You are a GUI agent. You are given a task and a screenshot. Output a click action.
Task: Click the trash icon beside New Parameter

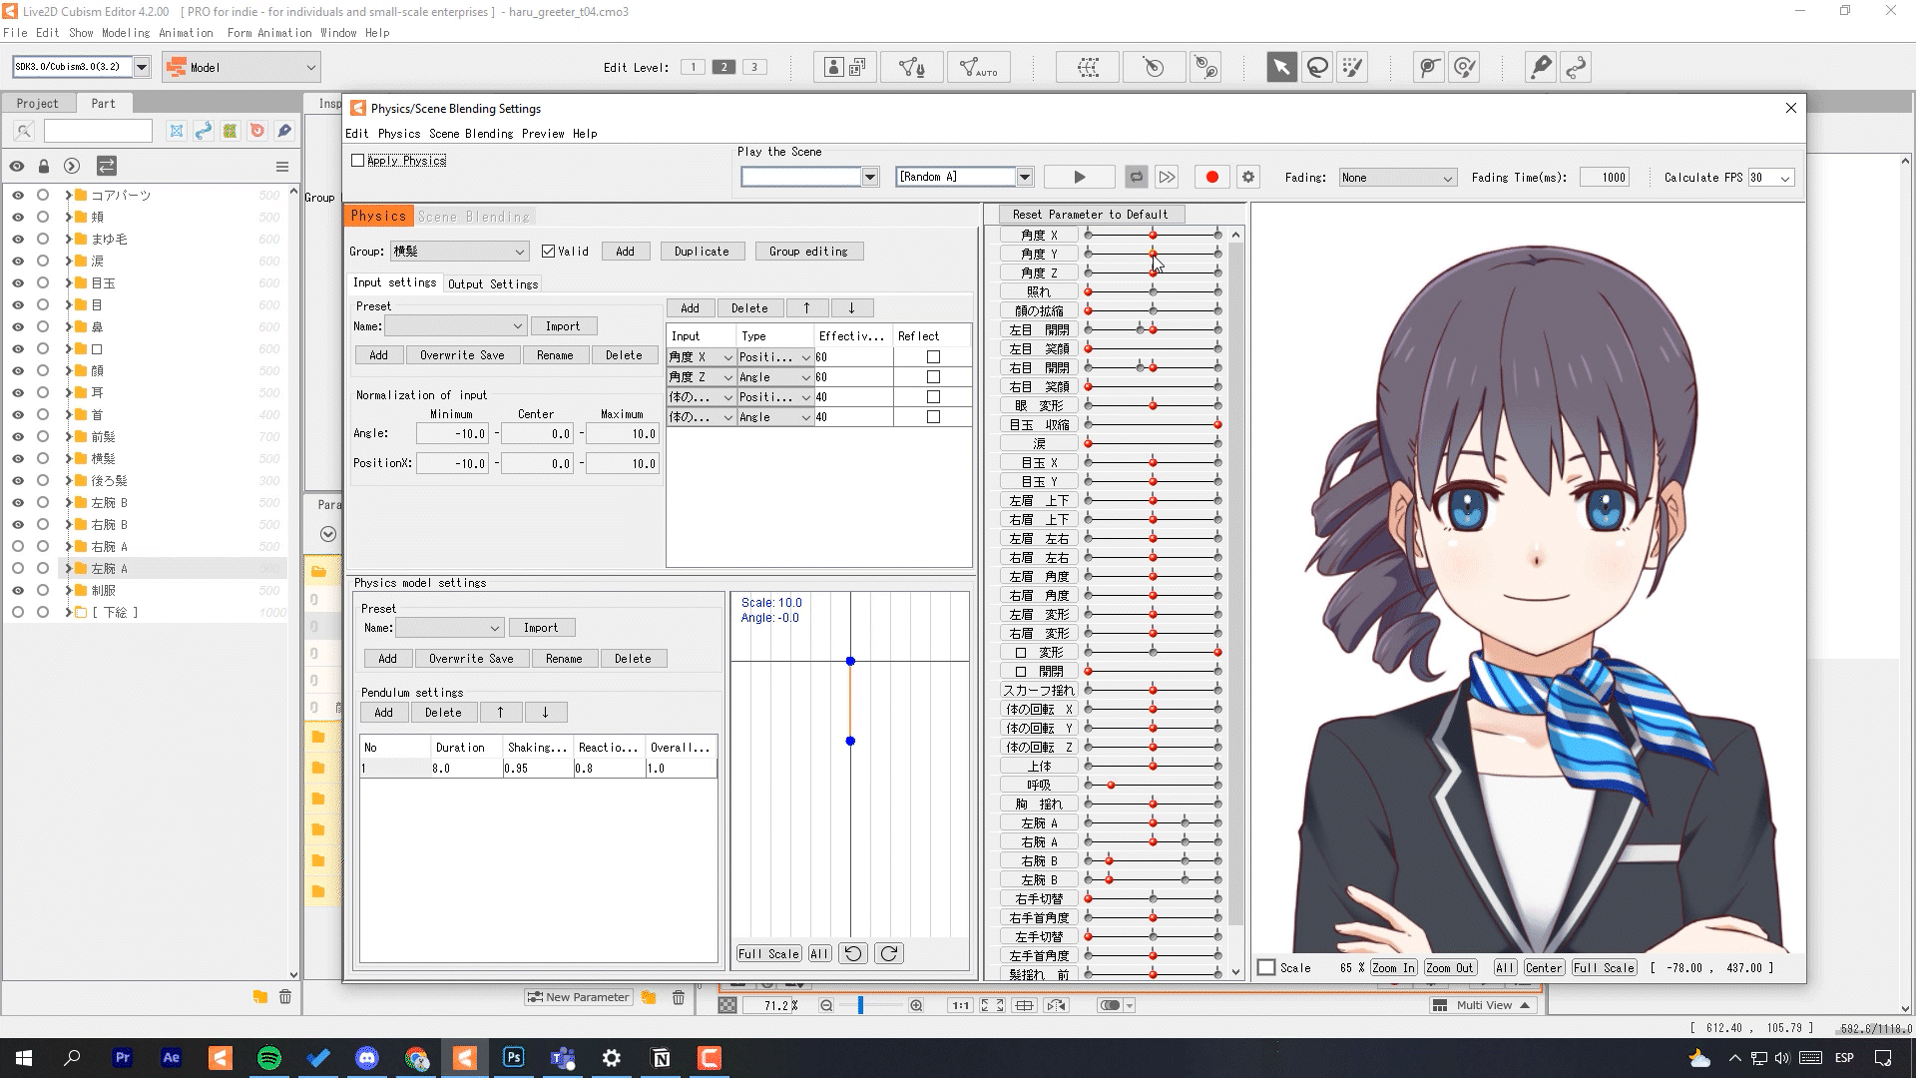679,997
